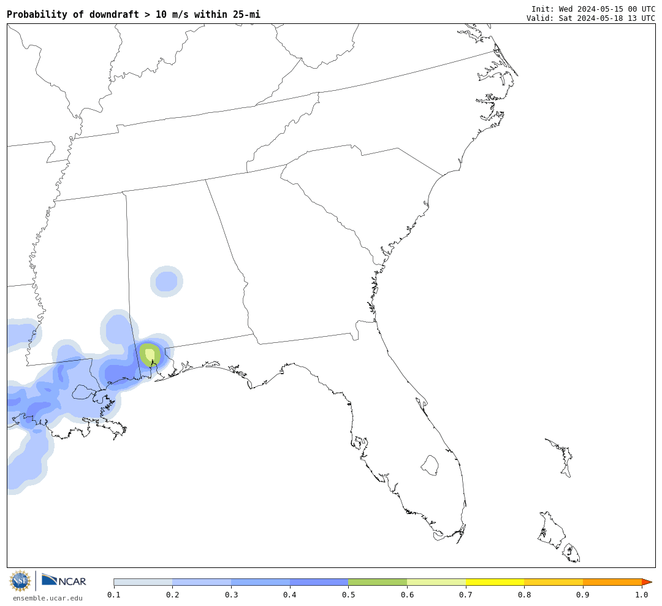Click the red arrow tip of colorbar

(x=647, y=582)
